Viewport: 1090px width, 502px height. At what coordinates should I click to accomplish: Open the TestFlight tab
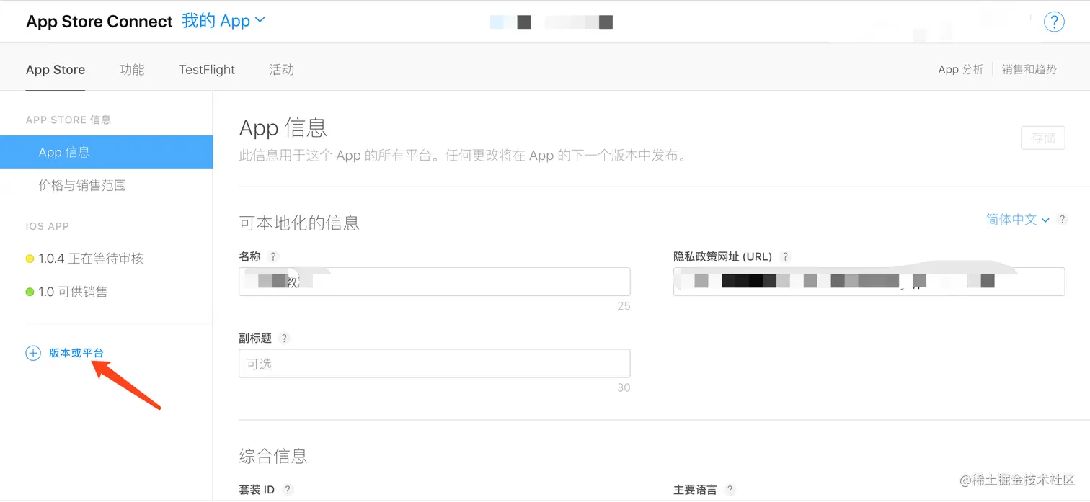click(207, 70)
